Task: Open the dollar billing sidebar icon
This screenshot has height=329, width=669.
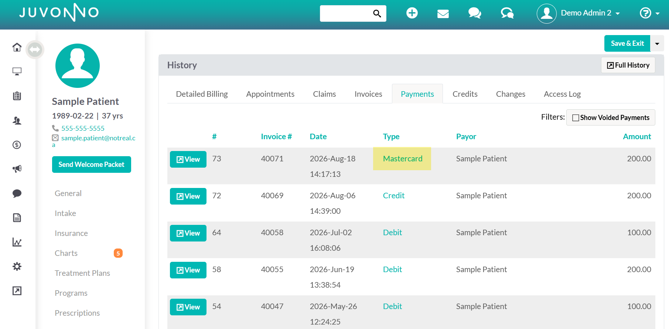Action: point(17,145)
